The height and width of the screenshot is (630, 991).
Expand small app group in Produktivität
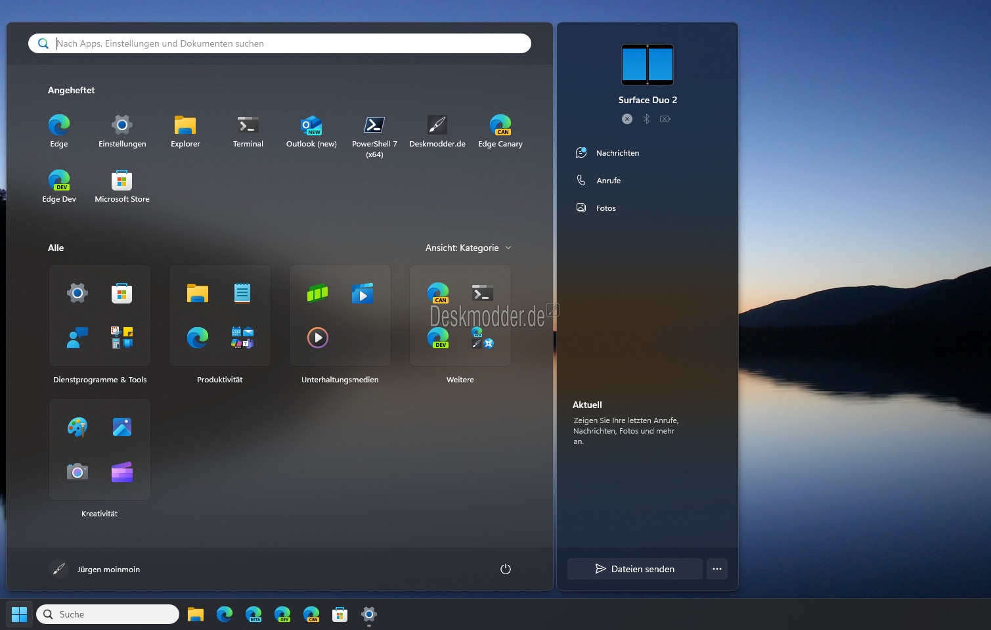242,338
